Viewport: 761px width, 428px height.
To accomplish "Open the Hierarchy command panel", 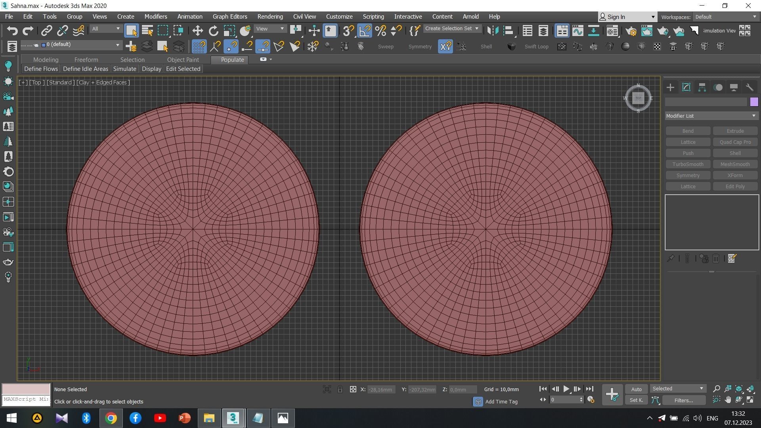I will [x=702, y=88].
